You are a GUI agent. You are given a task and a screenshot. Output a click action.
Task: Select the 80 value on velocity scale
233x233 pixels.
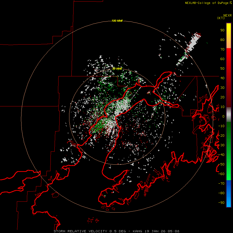222,40
